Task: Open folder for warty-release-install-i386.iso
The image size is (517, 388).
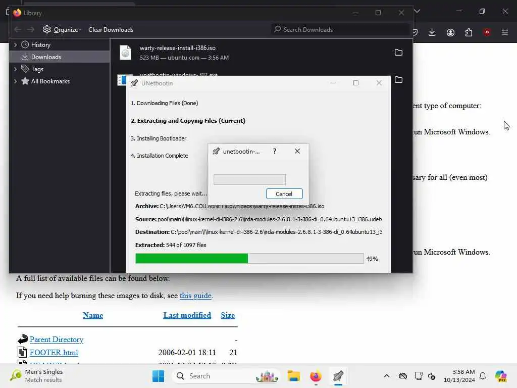Action: click(x=398, y=53)
